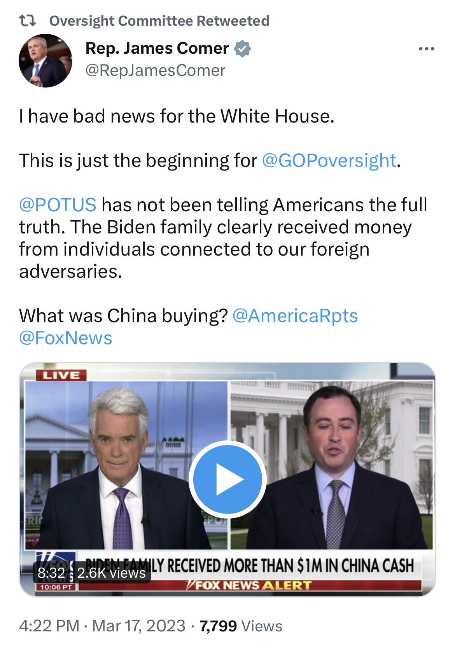
Task: Visit the @AmericaRpts mention
Action: tap(295, 316)
